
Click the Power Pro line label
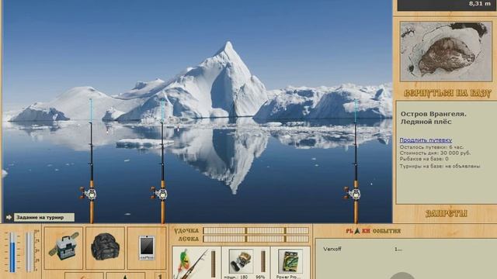coord(288,277)
